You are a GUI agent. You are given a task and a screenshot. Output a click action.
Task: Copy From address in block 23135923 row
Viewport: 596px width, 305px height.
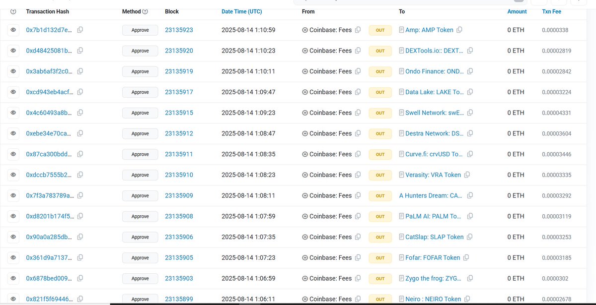pos(358,30)
